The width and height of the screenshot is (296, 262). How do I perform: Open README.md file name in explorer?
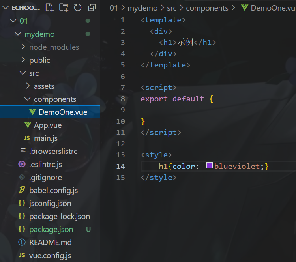51,242
